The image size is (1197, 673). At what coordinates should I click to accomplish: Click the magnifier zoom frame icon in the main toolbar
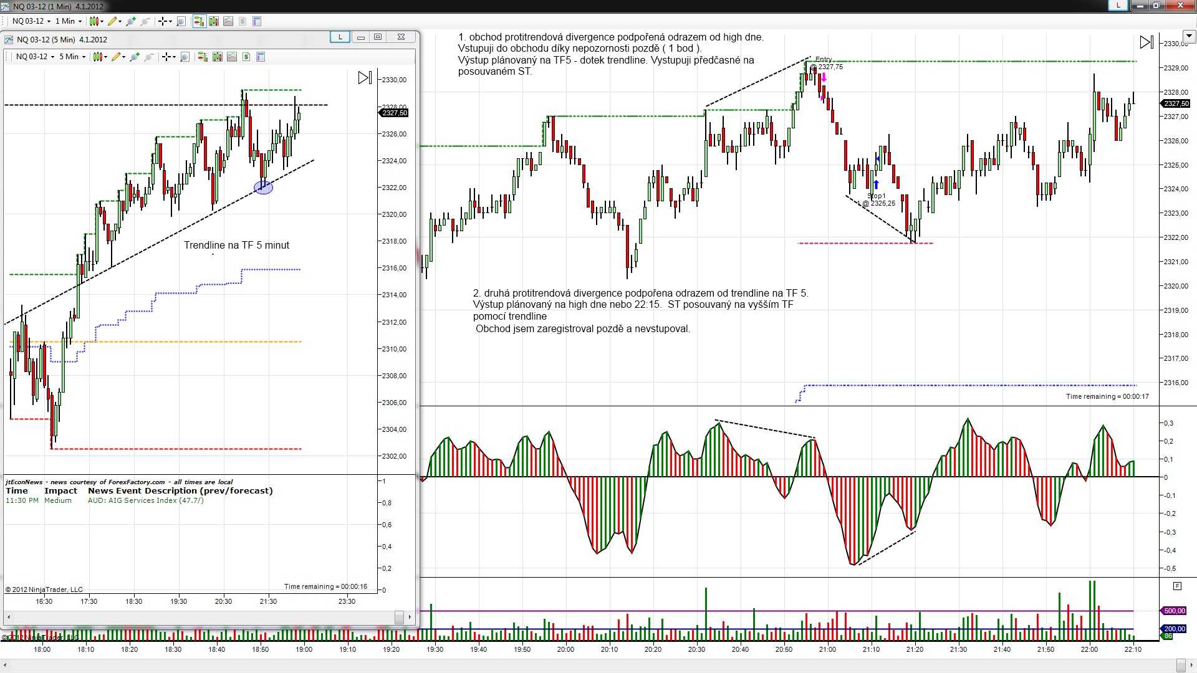[181, 21]
